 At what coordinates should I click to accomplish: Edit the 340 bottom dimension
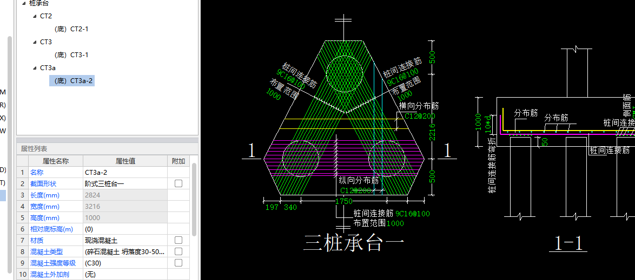pyautogui.click(x=290, y=207)
